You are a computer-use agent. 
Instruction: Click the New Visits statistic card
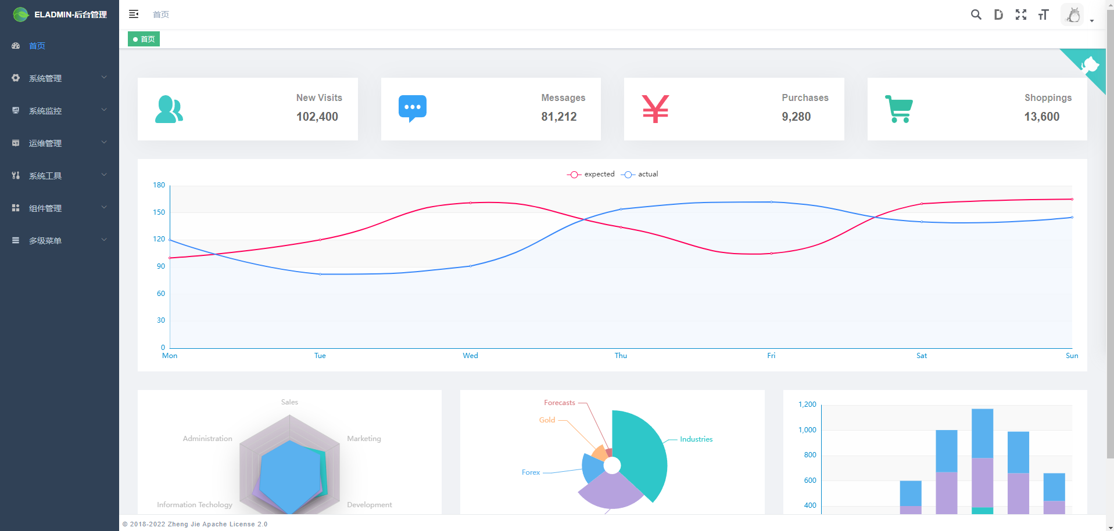tap(248, 109)
